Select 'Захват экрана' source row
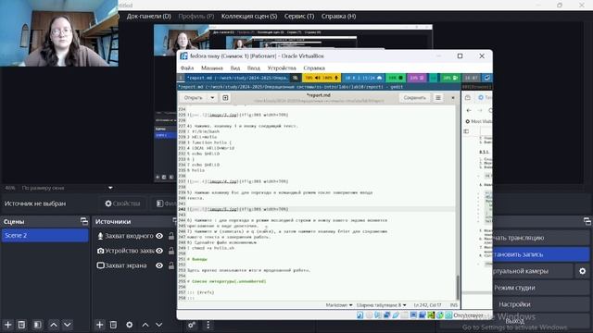The image size is (593, 333). point(135,265)
